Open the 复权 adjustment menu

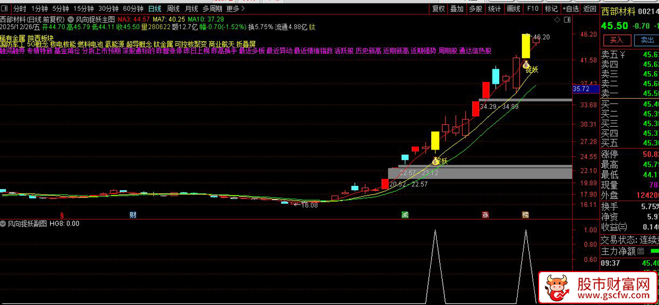tap(439, 8)
